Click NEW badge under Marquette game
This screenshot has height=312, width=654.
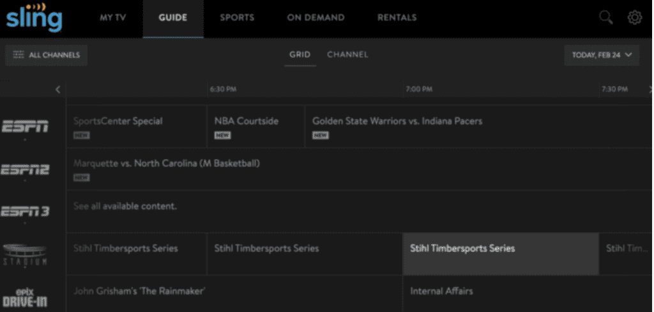pos(81,178)
